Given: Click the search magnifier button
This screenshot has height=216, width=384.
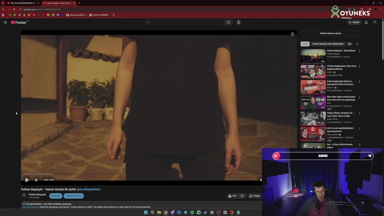Looking at the screenshot, I should point(228,22).
